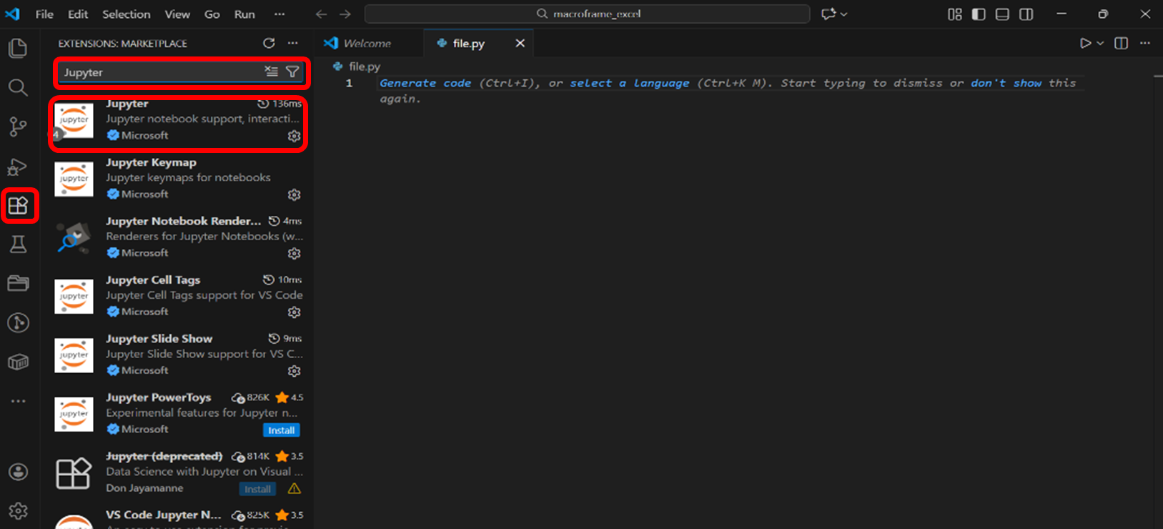1163x529 pixels.
Task: Click the macroframe_excel command center search
Action: point(587,14)
